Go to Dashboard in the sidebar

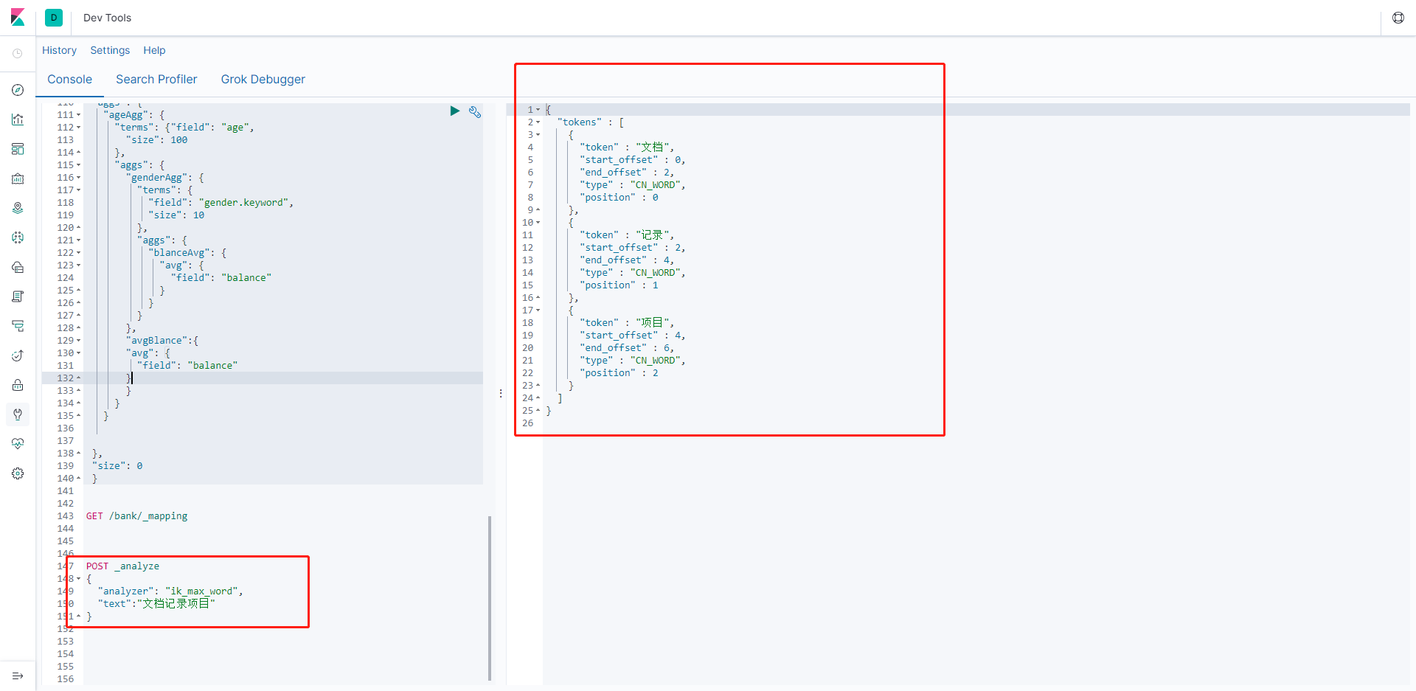[x=18, y=149]
